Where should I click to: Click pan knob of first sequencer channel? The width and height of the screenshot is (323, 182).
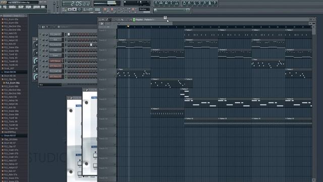tap(43, 34)
